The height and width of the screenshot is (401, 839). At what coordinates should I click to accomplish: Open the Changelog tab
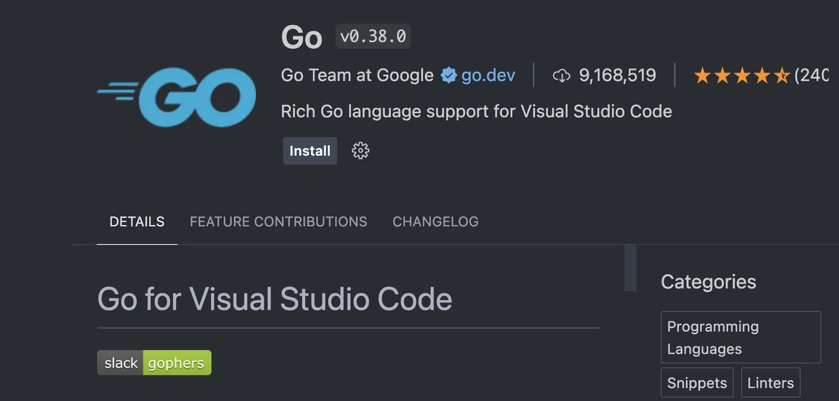(x=436, y=221)
